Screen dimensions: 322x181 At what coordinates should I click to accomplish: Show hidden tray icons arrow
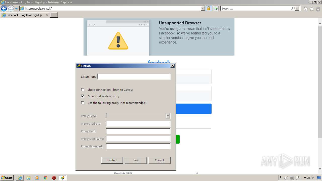[280, 178]
